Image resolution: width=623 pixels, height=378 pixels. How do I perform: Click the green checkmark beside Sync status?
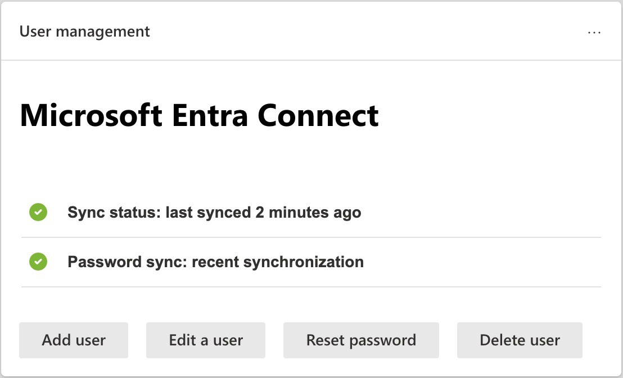38,213
